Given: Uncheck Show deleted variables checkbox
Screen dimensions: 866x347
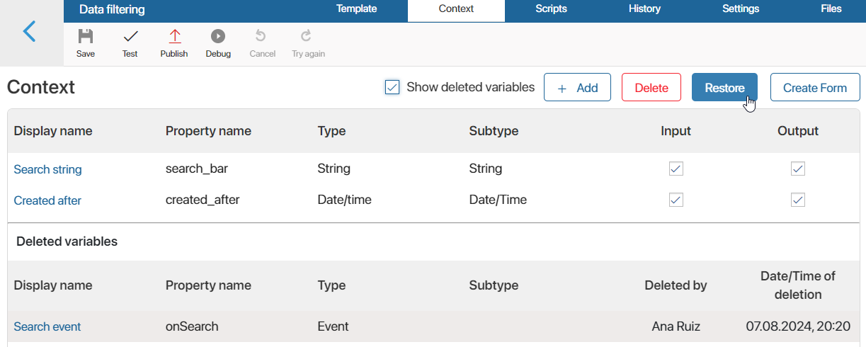Looking at the screenshot, I should (392, 87).
